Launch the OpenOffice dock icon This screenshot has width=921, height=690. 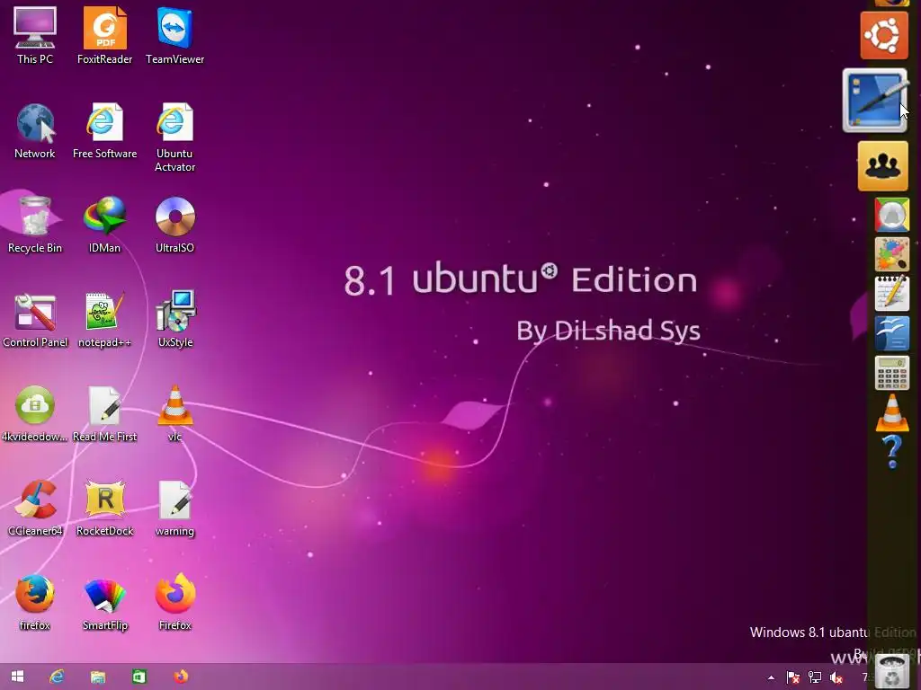(x=891, y=333)
